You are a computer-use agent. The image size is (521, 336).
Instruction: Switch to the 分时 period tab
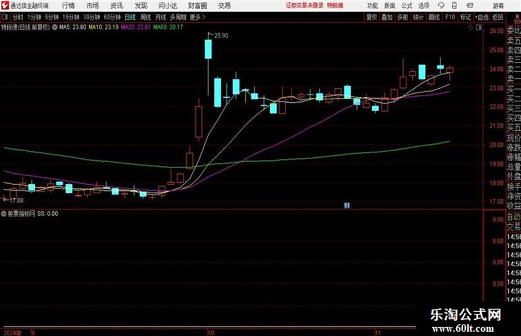click(x=18, y=17)
